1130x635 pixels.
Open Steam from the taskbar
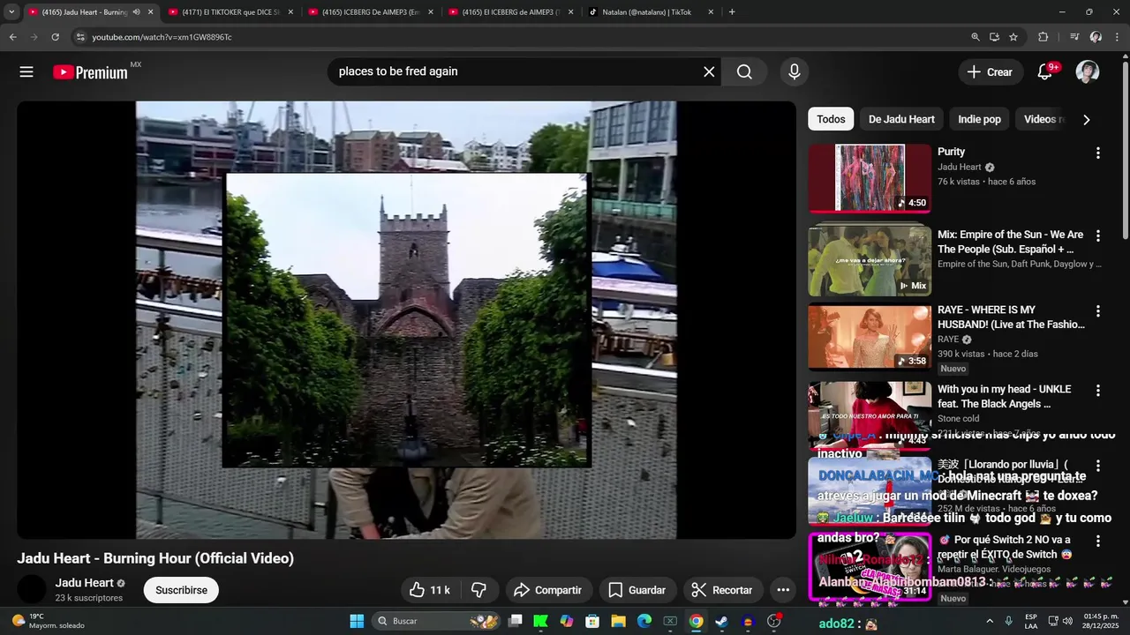pyautogui.click(x=722, y=621)
